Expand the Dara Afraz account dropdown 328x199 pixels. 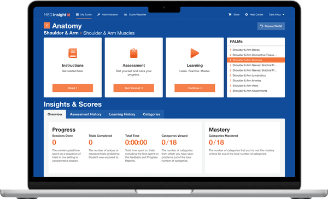pyautogui.click(x=277, y=15)
